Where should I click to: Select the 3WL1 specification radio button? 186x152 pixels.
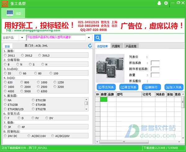click(x=5, y=55)
